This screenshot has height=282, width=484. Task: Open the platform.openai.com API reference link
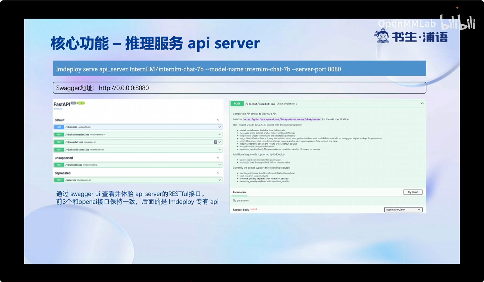pos(282,119)
